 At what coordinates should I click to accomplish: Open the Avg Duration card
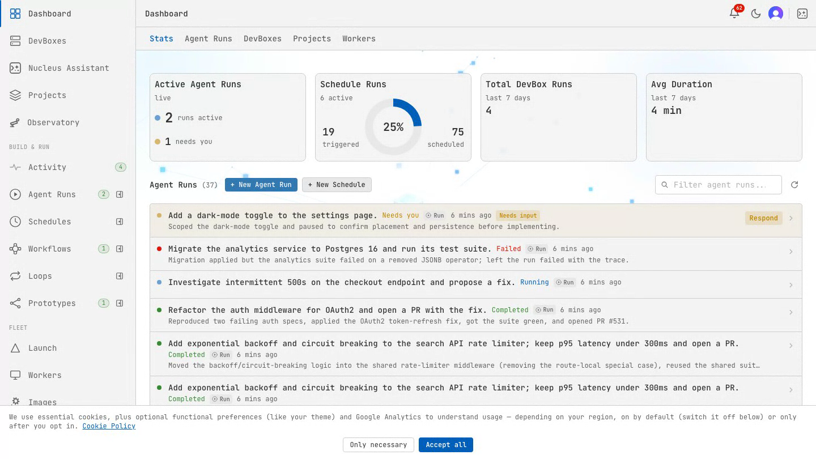tap(724, 117)
